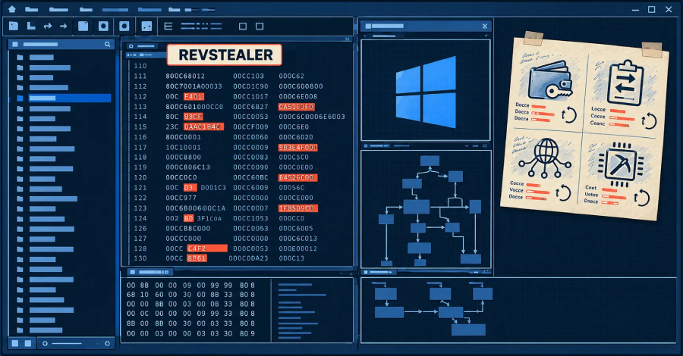Click the L-shaped corner toolbar icon

point(31,26)
